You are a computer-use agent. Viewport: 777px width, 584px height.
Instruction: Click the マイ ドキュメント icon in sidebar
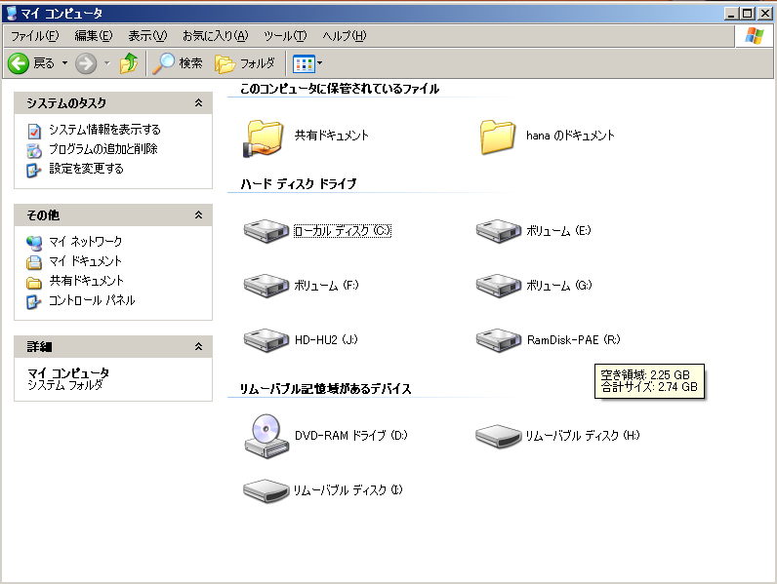34,262
